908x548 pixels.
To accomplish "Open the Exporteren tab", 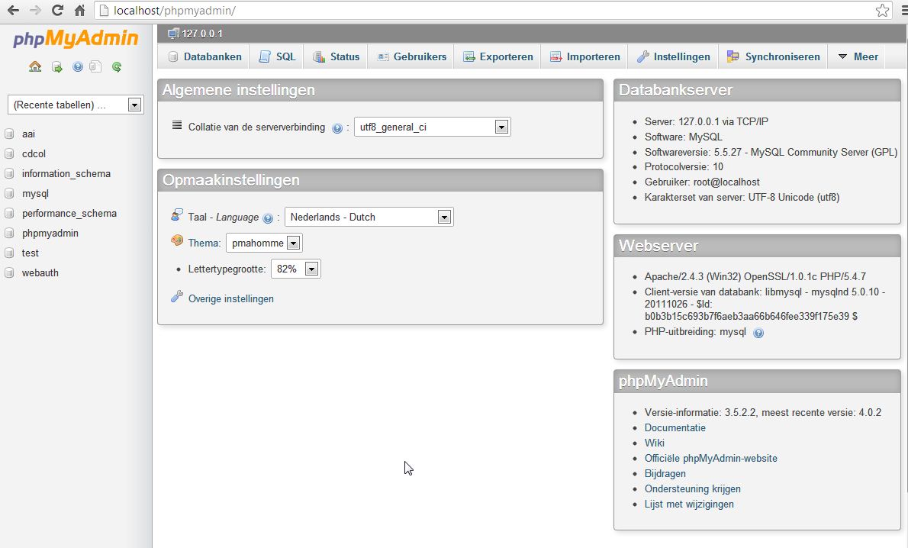I will tap(497, 56).
